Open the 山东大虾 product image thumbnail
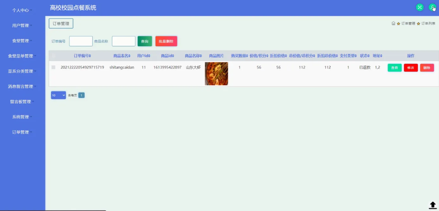The image size is (439, 211). click(x=216, y=74)
